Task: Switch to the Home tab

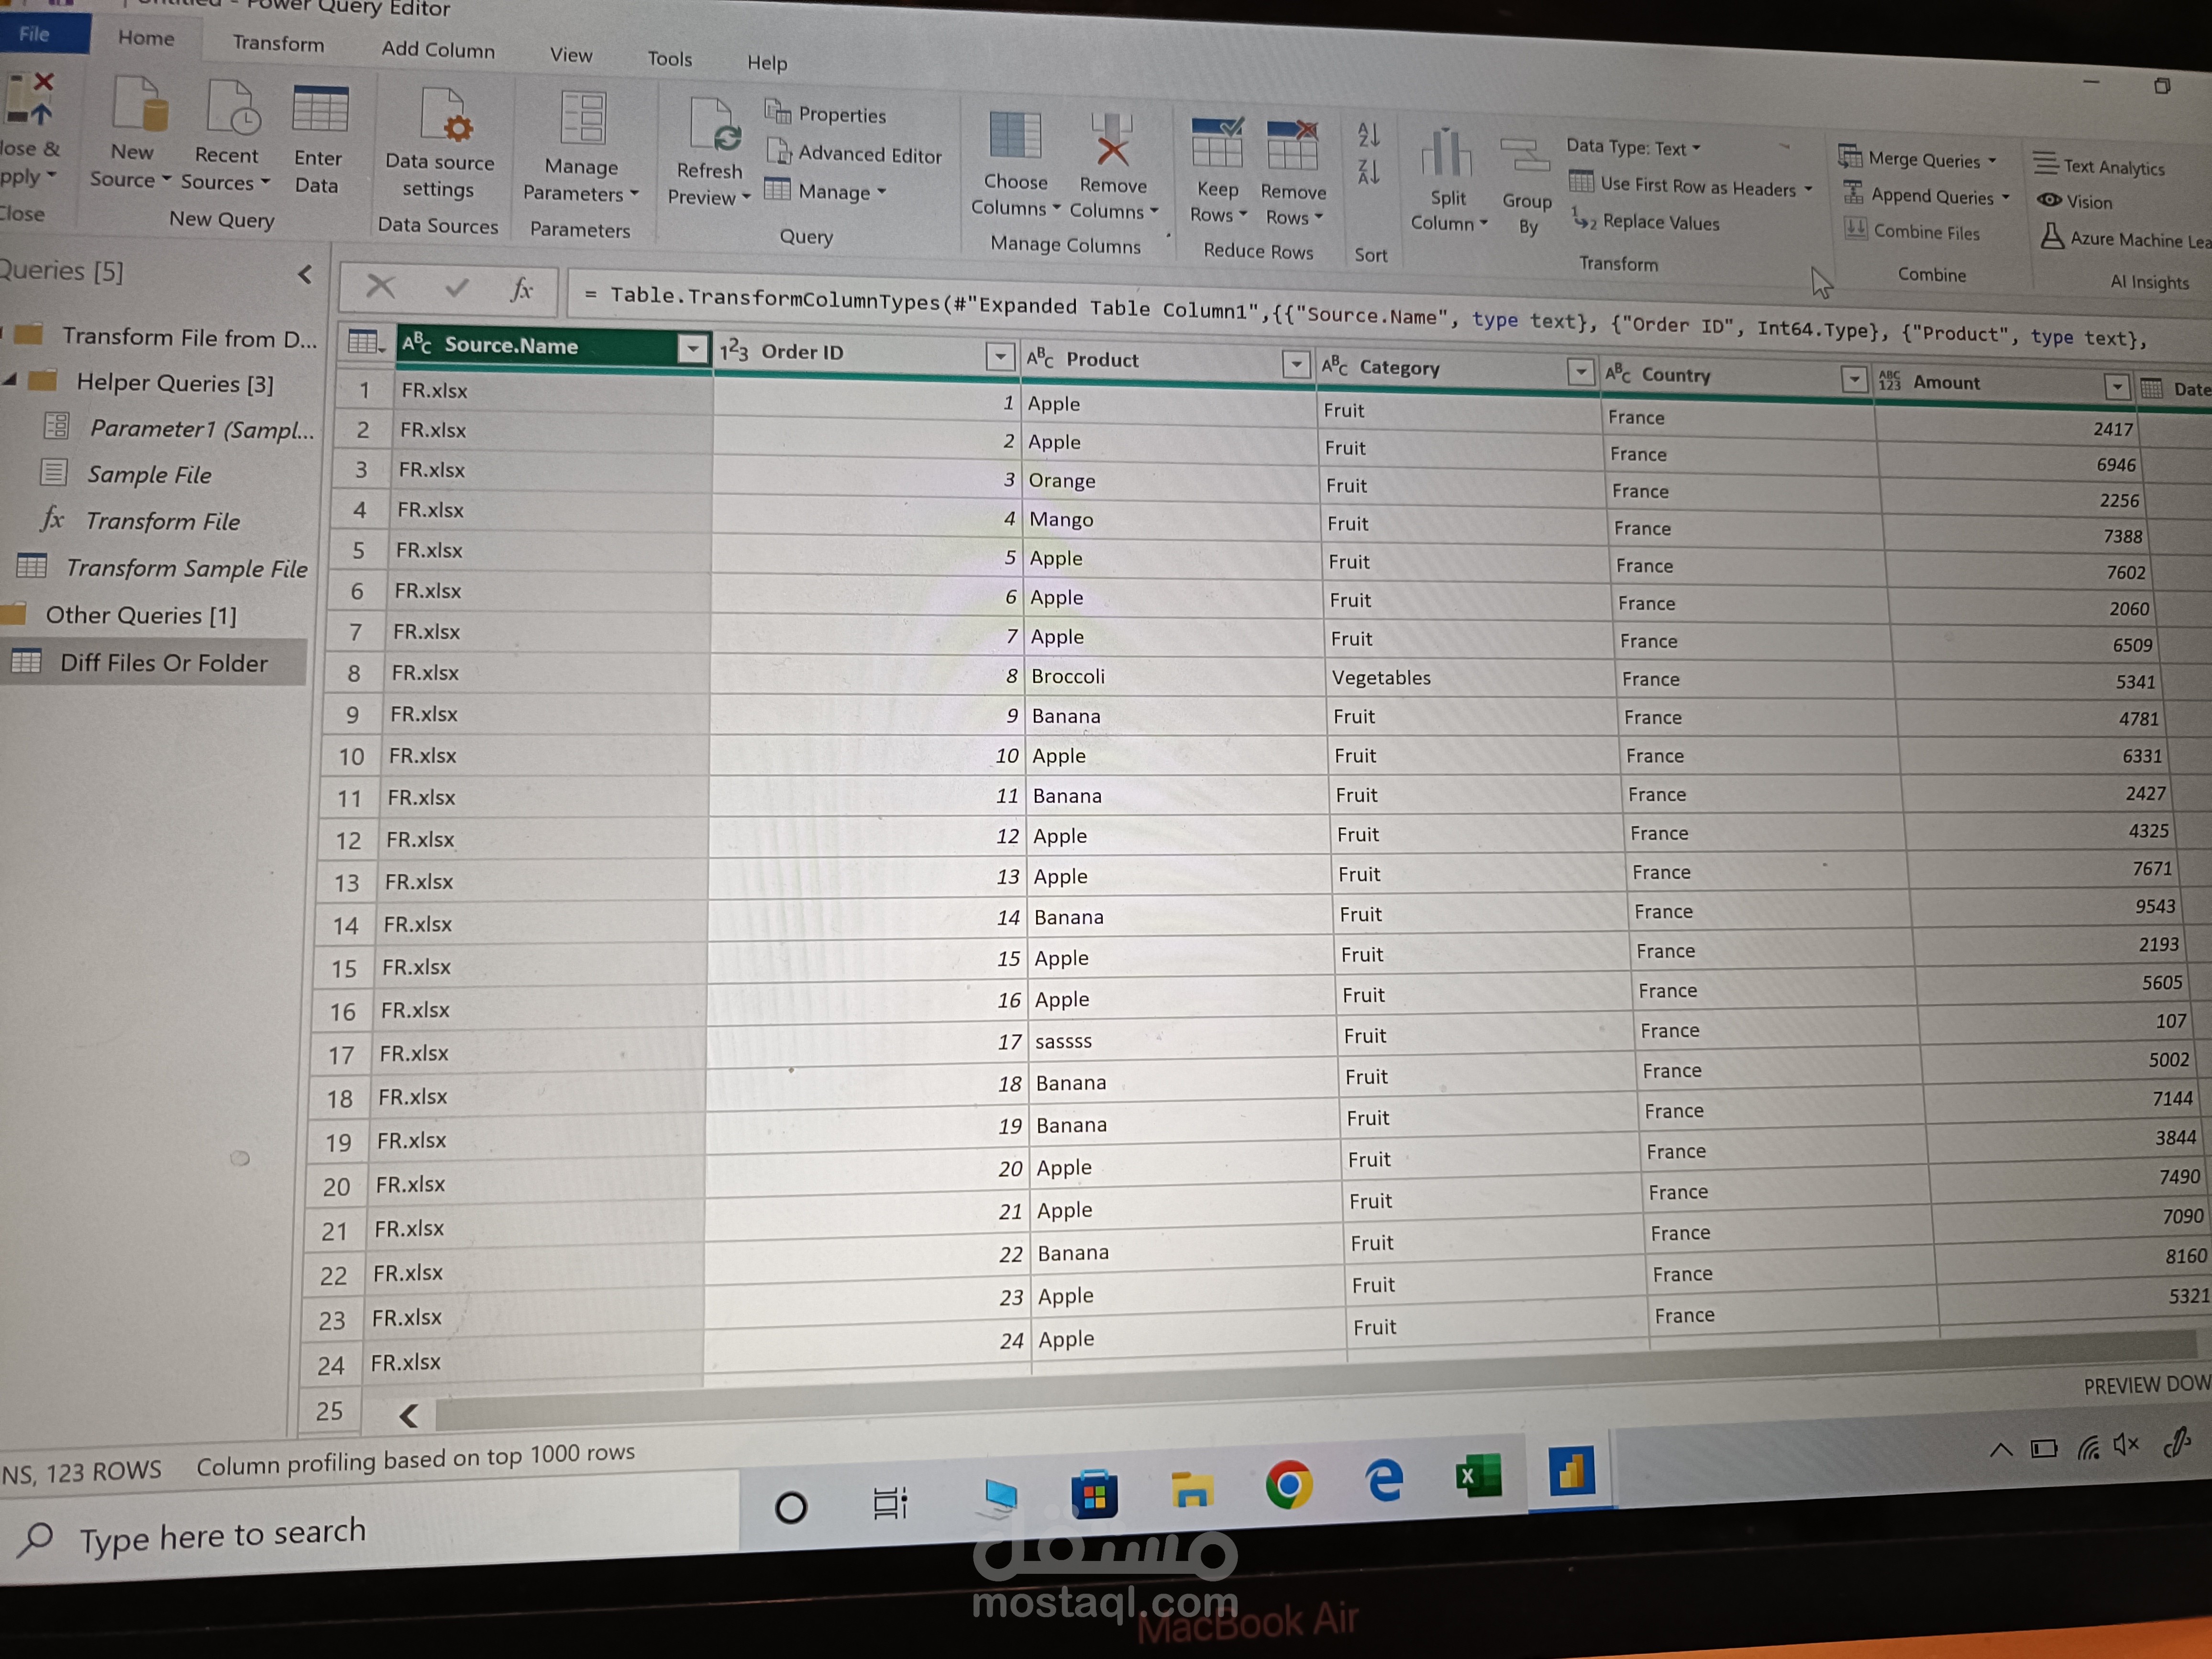Action: point(146,38)
